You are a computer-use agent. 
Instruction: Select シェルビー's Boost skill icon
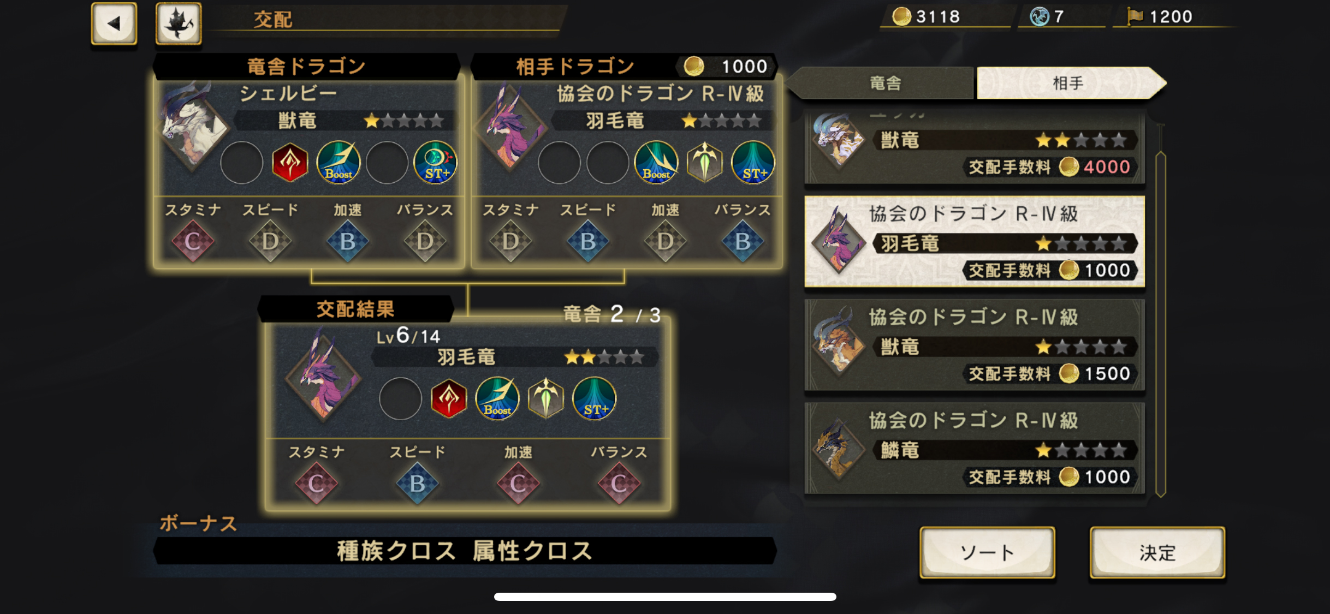[x=339, y=163]
